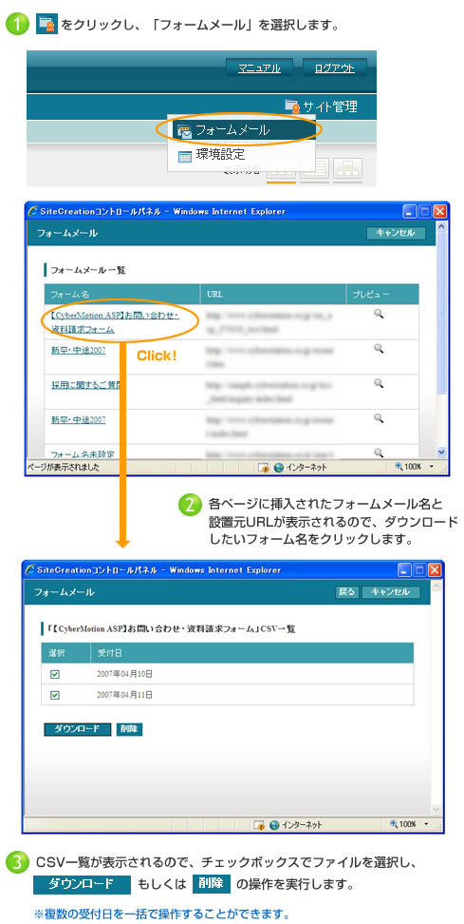Click the 削除 button under CSV list
Image resolution: width=464 pixels, height=924 pixels.
(x=129, y=729)
